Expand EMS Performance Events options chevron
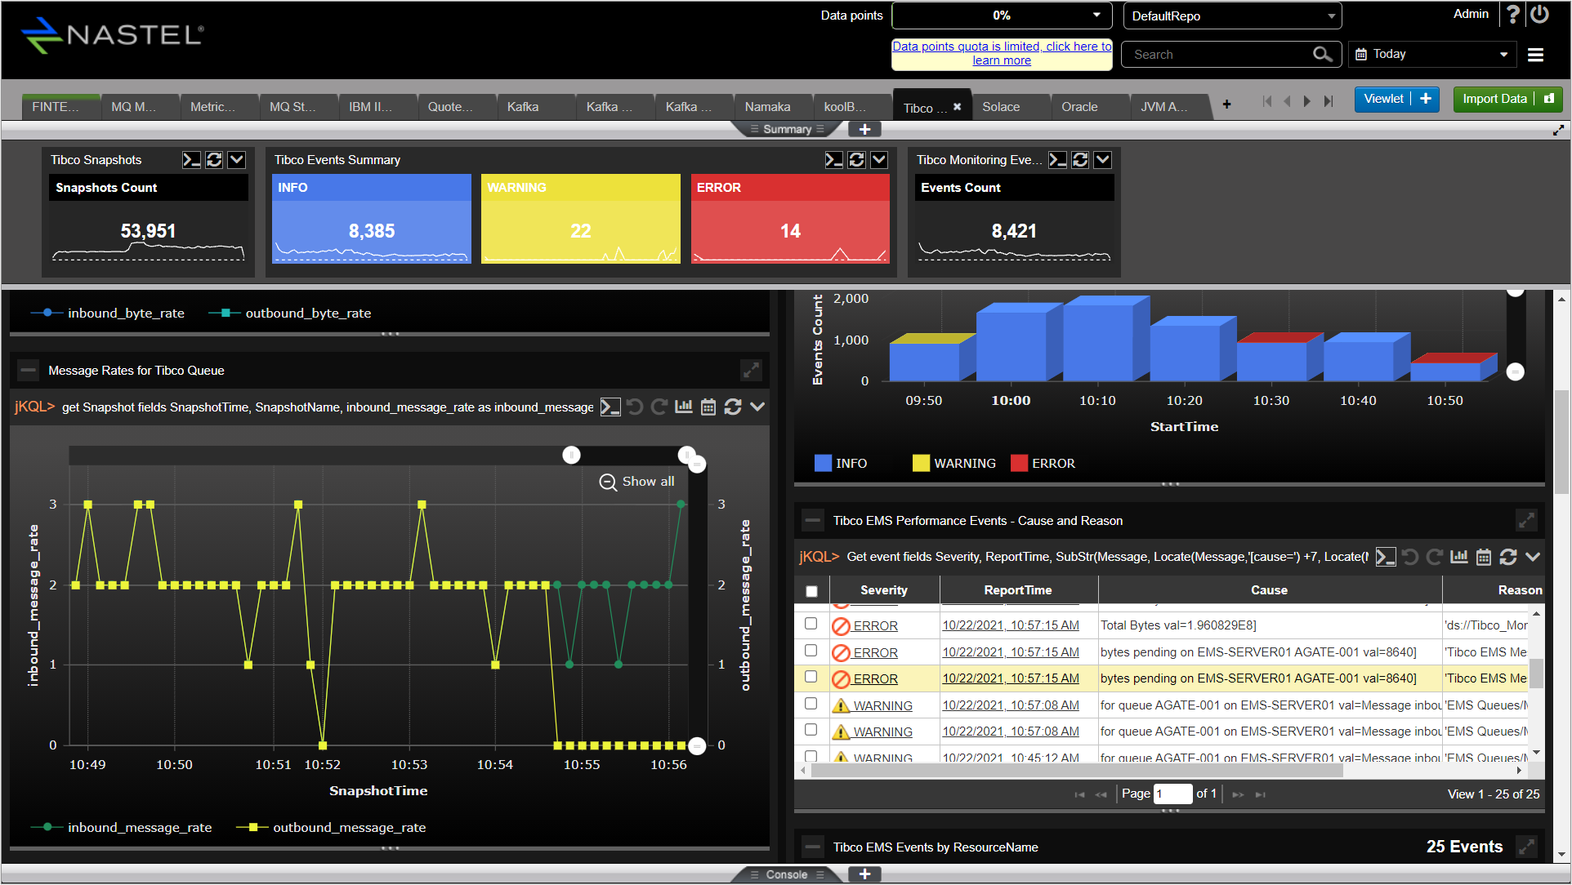The image size is (1572, 885). pyautogui.click(x=1533, y=557)
